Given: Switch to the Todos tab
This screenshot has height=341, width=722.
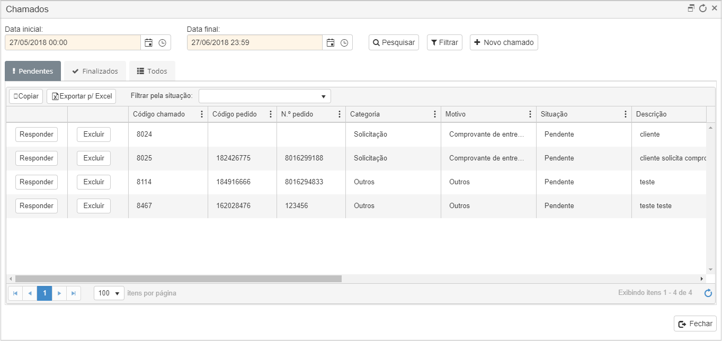Looking at the screenshot, I should coord(152,71).
